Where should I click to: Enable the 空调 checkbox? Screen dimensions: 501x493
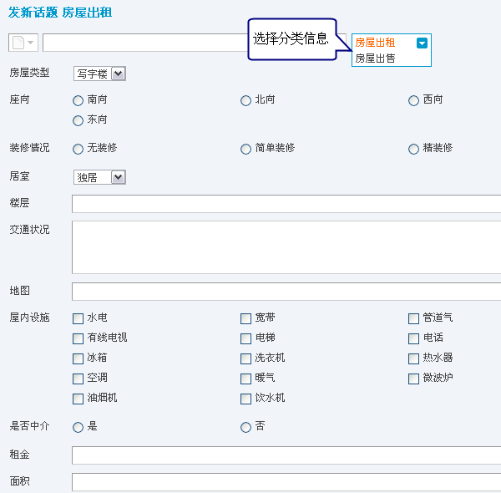click(78, 379)
